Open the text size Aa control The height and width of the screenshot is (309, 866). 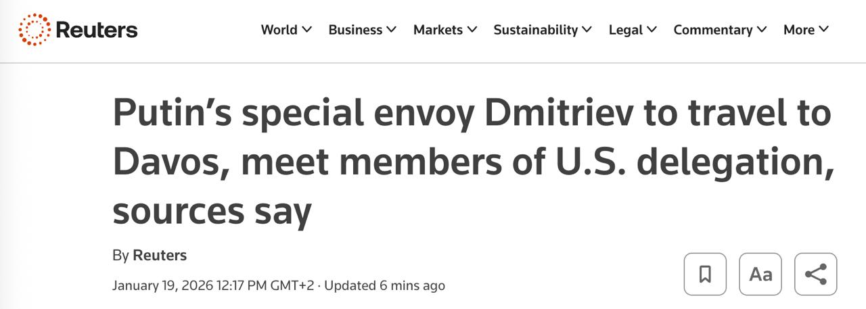pos(760,274)
